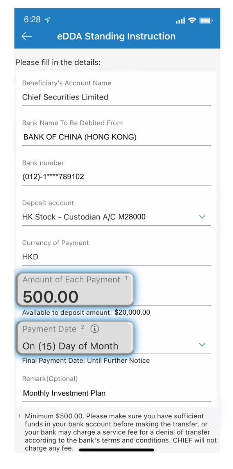Tap the HKD currency field
Viewport: 233px width, 469px height.
[30, 257]
